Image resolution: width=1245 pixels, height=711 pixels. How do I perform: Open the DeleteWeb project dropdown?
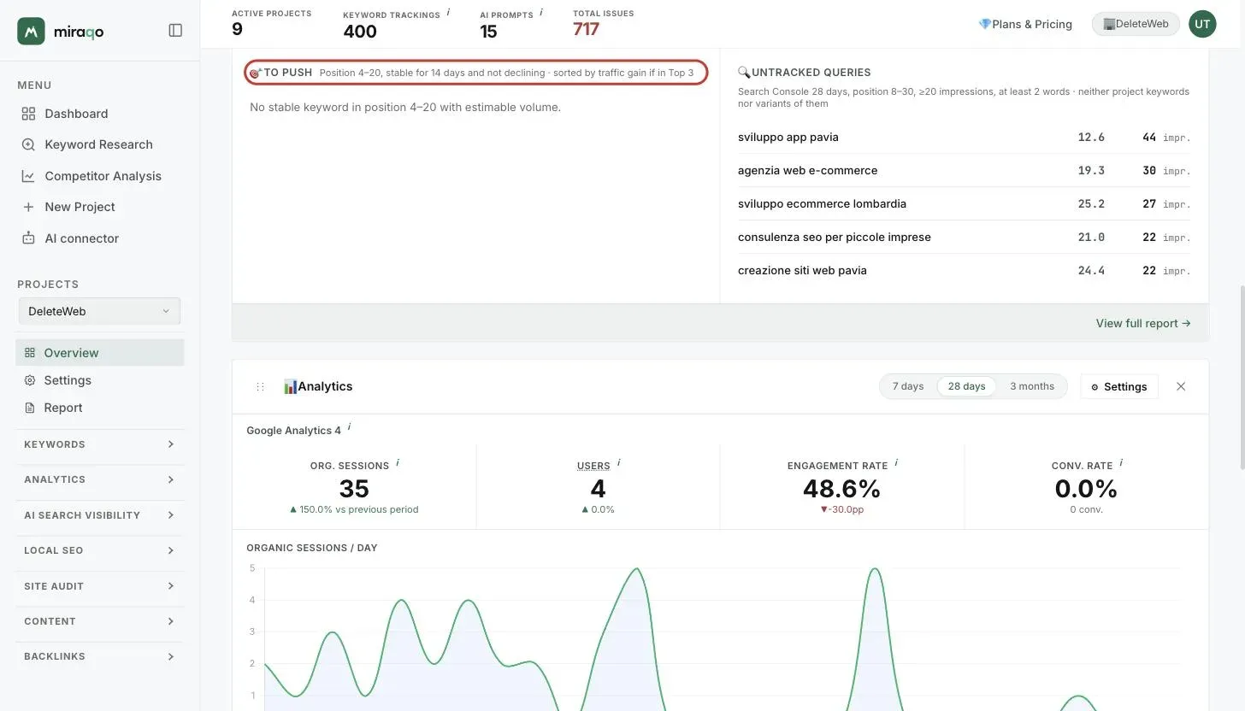[99, 311]
